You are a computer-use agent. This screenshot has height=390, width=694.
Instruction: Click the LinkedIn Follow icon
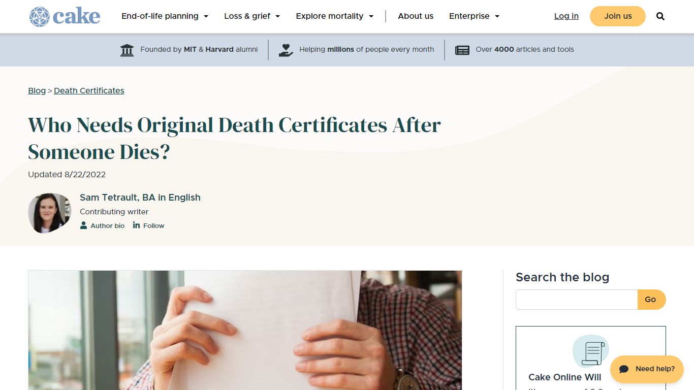coord(136,225)
